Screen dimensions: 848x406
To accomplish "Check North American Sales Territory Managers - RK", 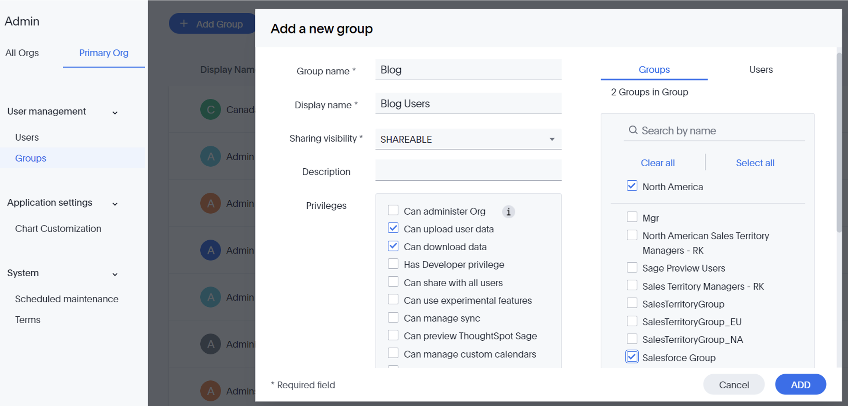I will coord(632,235).
